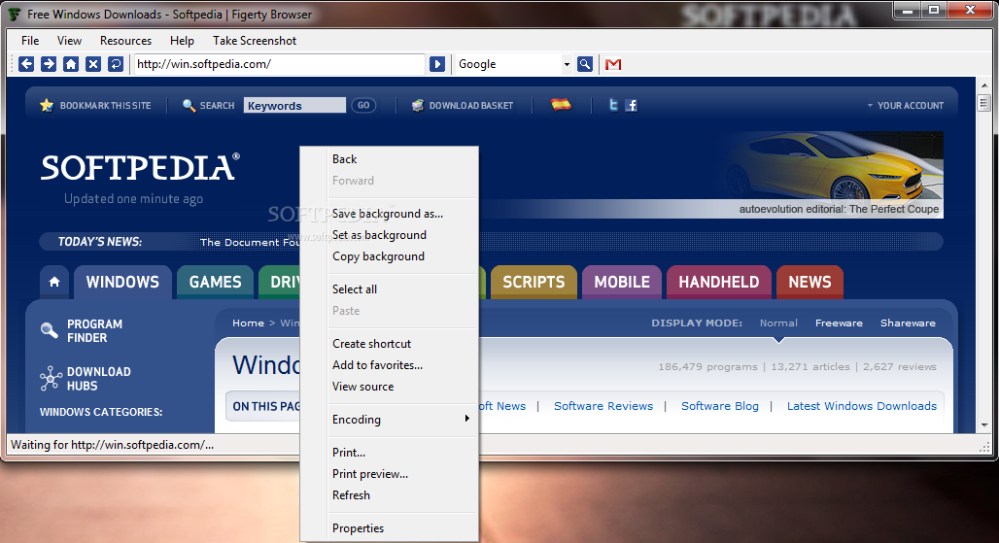Open the NEWS tab
The width and height of the screenshot is (999, 543).
coord(810,282)
